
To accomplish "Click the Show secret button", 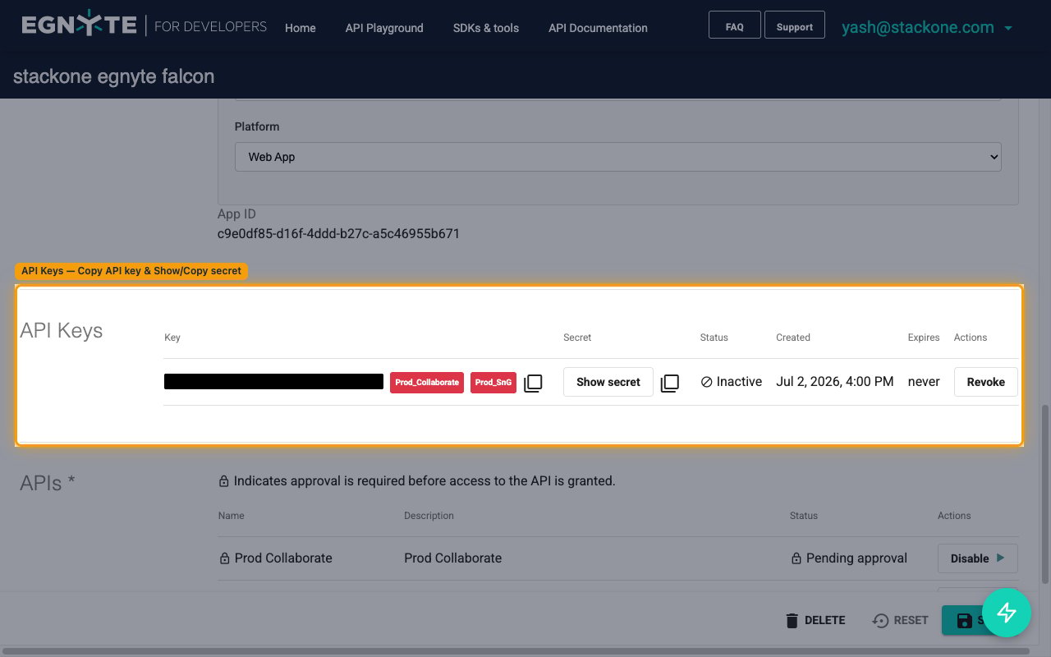I will click(x=608, y=382).
